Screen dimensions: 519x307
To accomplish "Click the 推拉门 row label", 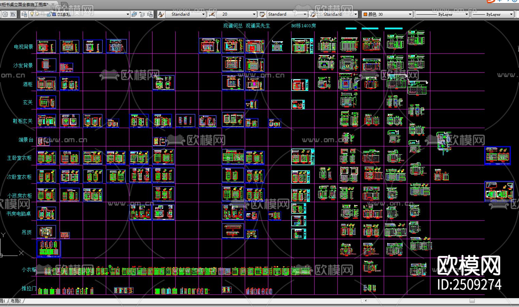I will tap(29, 288).
